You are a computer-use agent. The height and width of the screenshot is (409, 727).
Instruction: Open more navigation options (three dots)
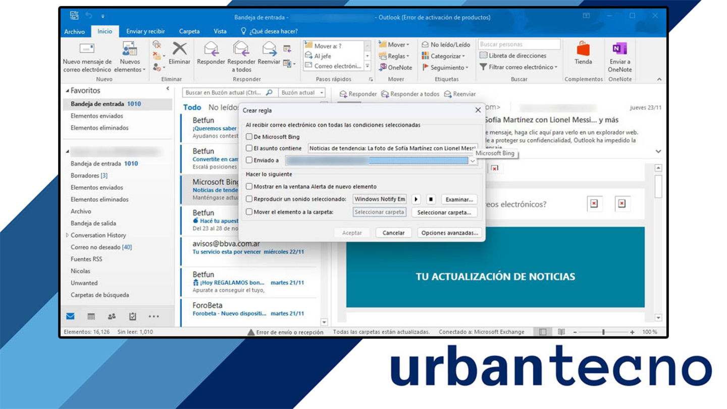pos(153,317)
